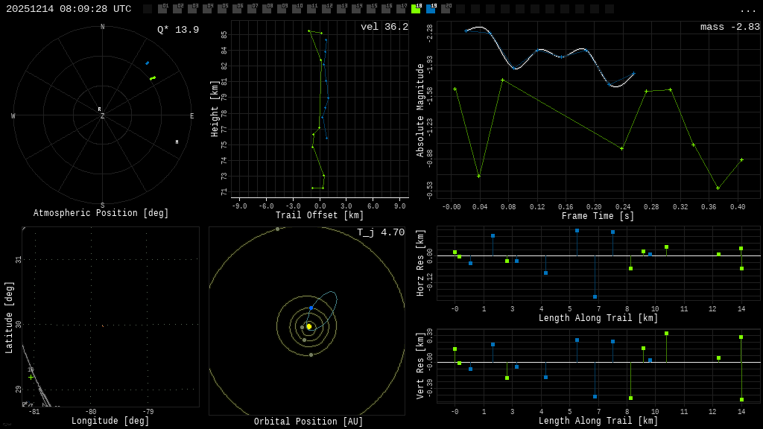This screenshot has height=429, width=763.
Task: Click the green cross on the lat/long map
Action: pos(31,377)
